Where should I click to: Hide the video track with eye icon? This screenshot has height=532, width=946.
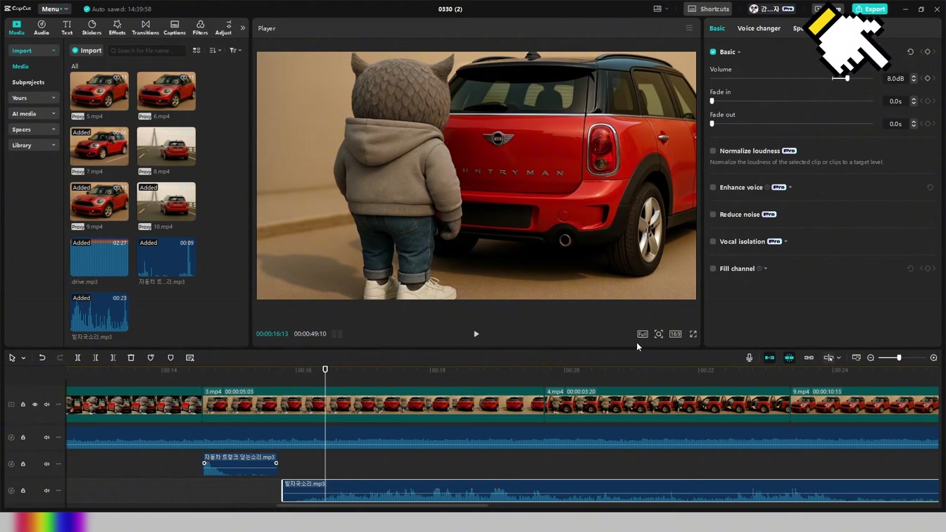[x=35, y=405]
